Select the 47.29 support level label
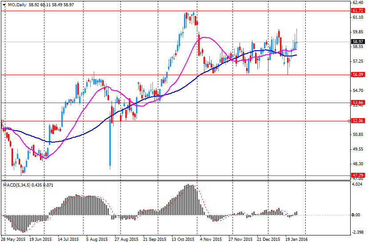The width and height of the screenshot is (368, 243). click(358, 175)
